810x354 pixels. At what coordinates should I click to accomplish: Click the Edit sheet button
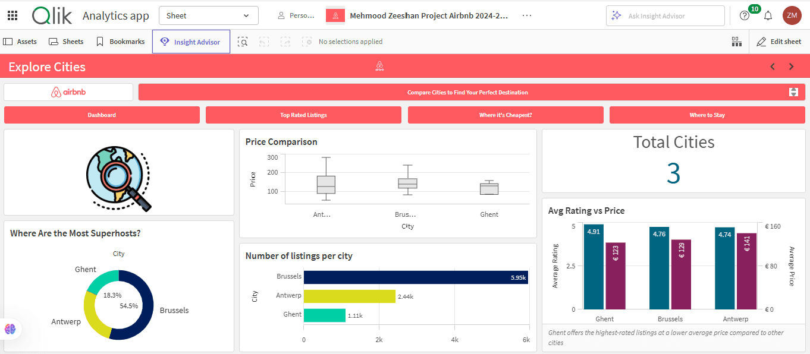point(779,42)
